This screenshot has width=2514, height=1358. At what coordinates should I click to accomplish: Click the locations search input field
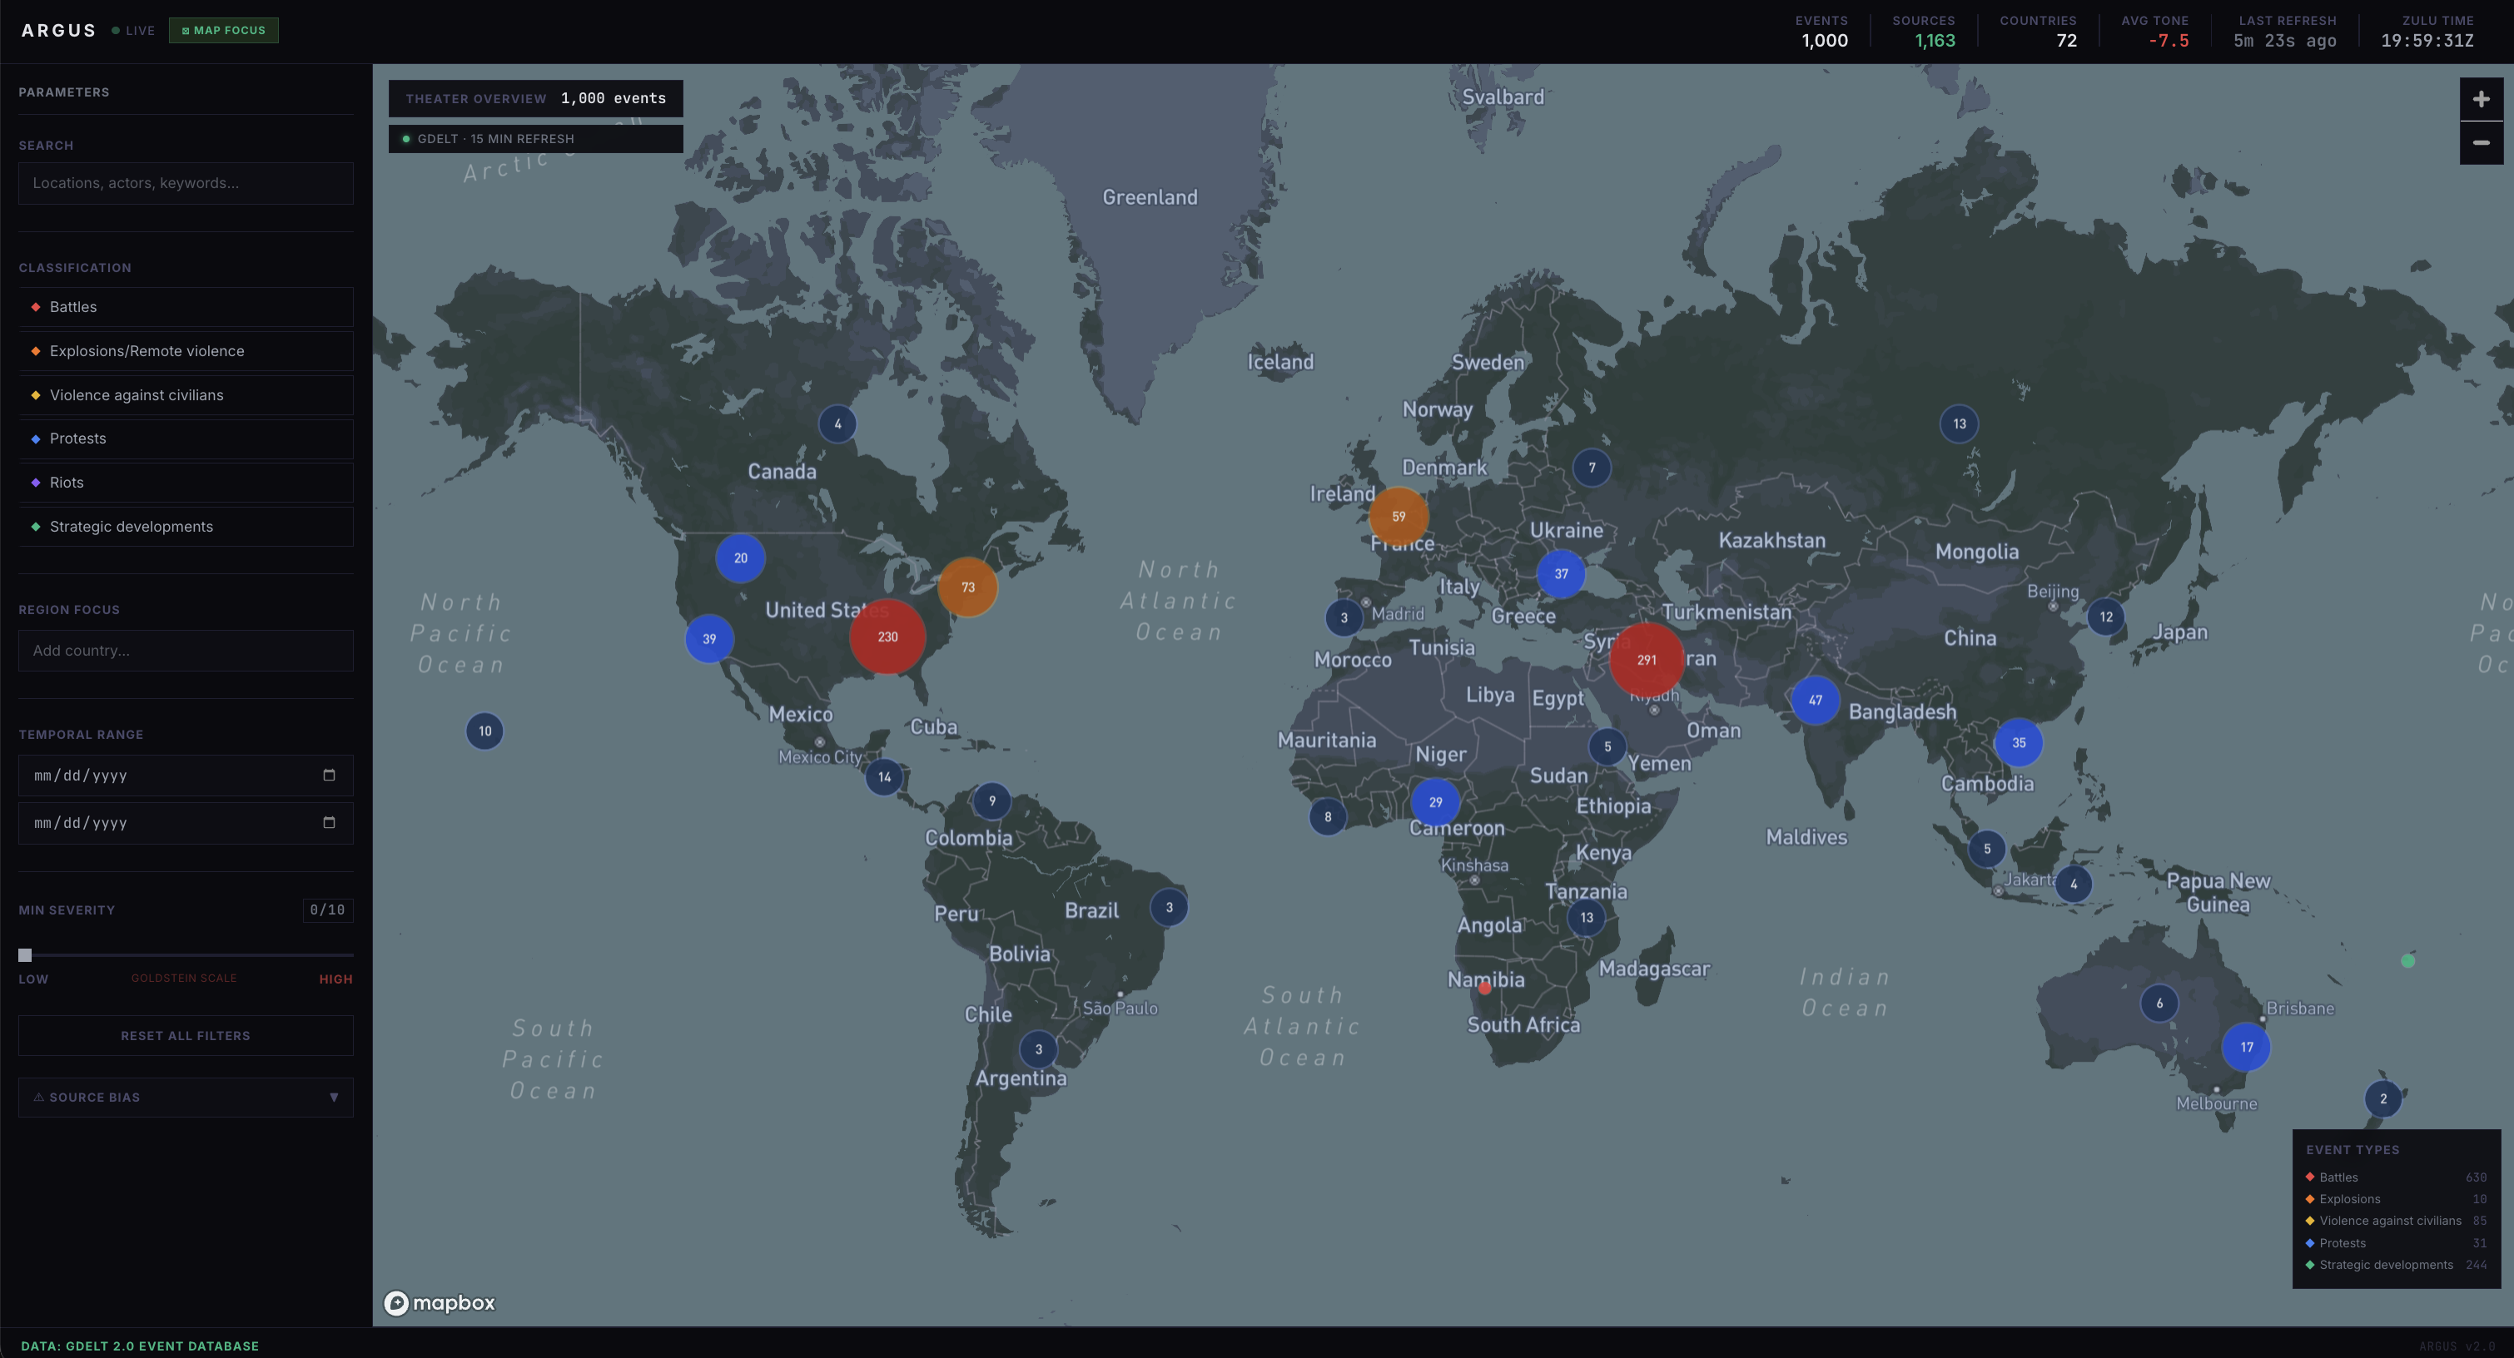click(x=185, y=182)
